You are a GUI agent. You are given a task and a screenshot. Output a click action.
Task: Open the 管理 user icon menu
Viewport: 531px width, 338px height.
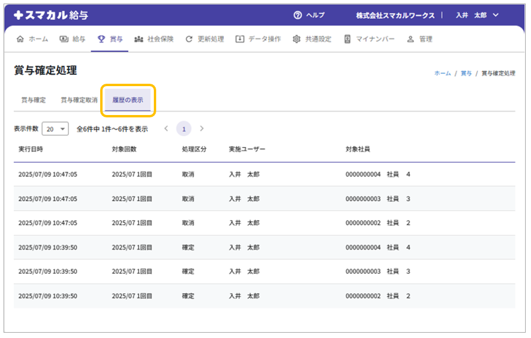(x=410, y=40)
